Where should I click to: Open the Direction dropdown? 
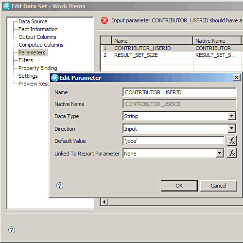[232, 128]
